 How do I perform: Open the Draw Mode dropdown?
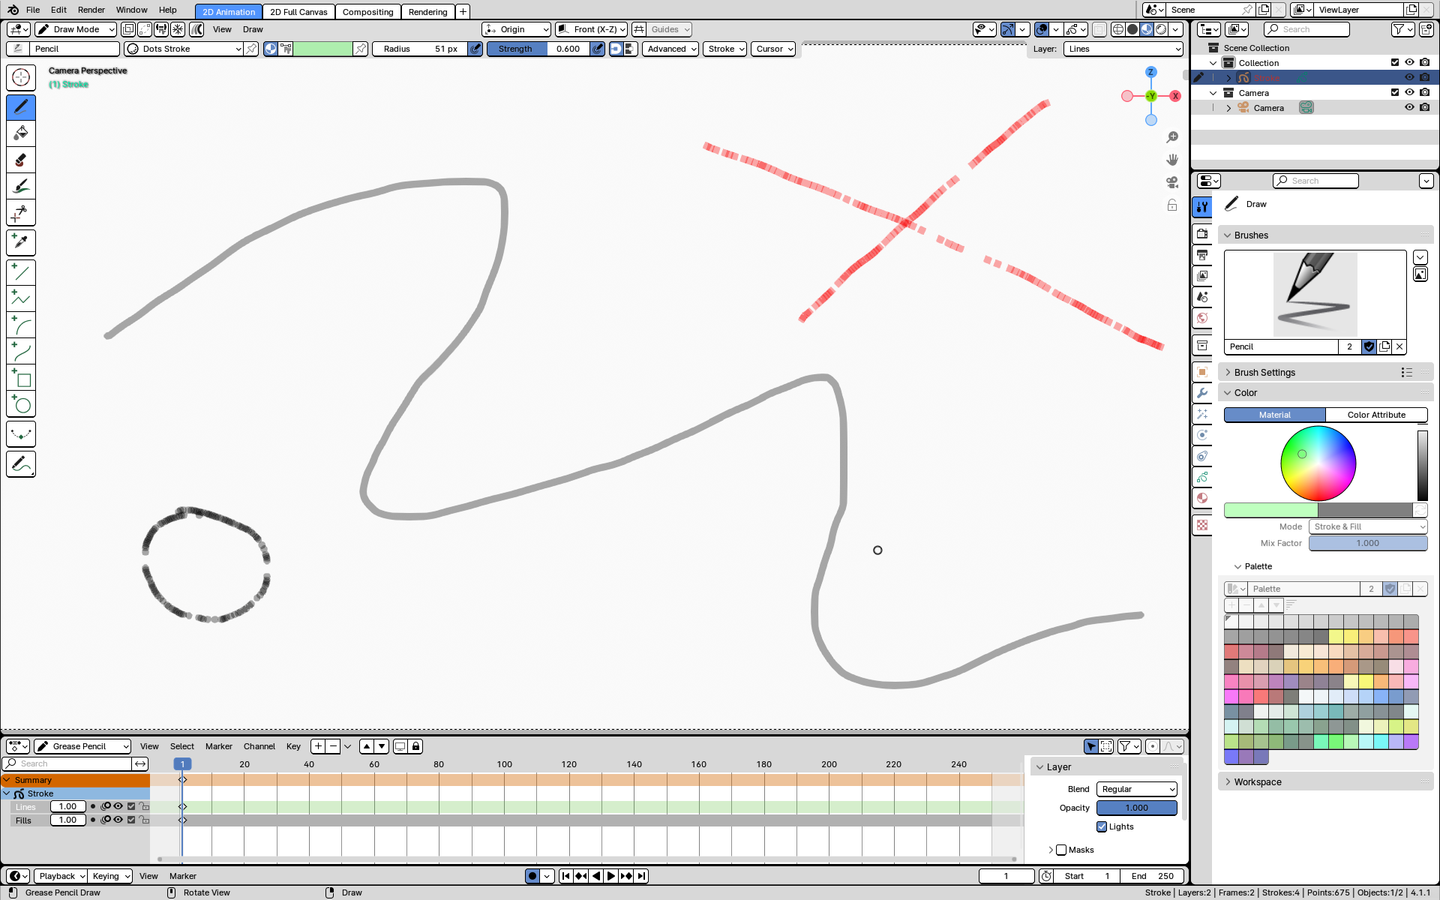(76, 29)
